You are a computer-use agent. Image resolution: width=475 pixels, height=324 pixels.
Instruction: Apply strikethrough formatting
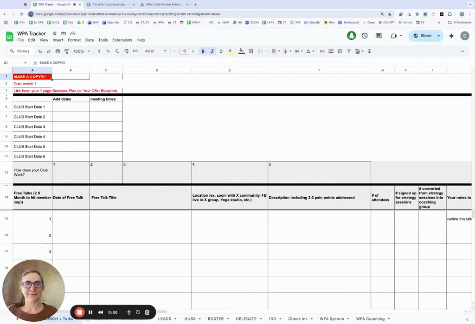pyautogui.click(x=221, y=51)
